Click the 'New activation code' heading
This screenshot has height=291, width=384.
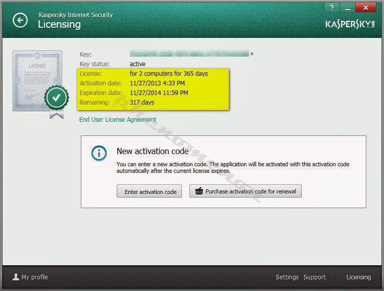point(153,151)
